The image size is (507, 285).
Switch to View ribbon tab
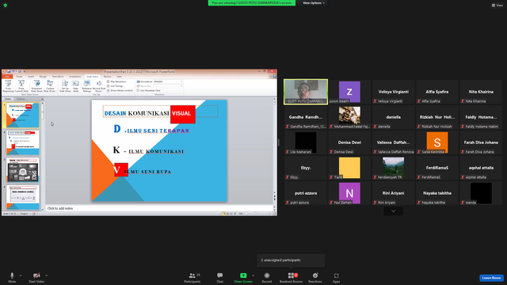tap(119, 77)
